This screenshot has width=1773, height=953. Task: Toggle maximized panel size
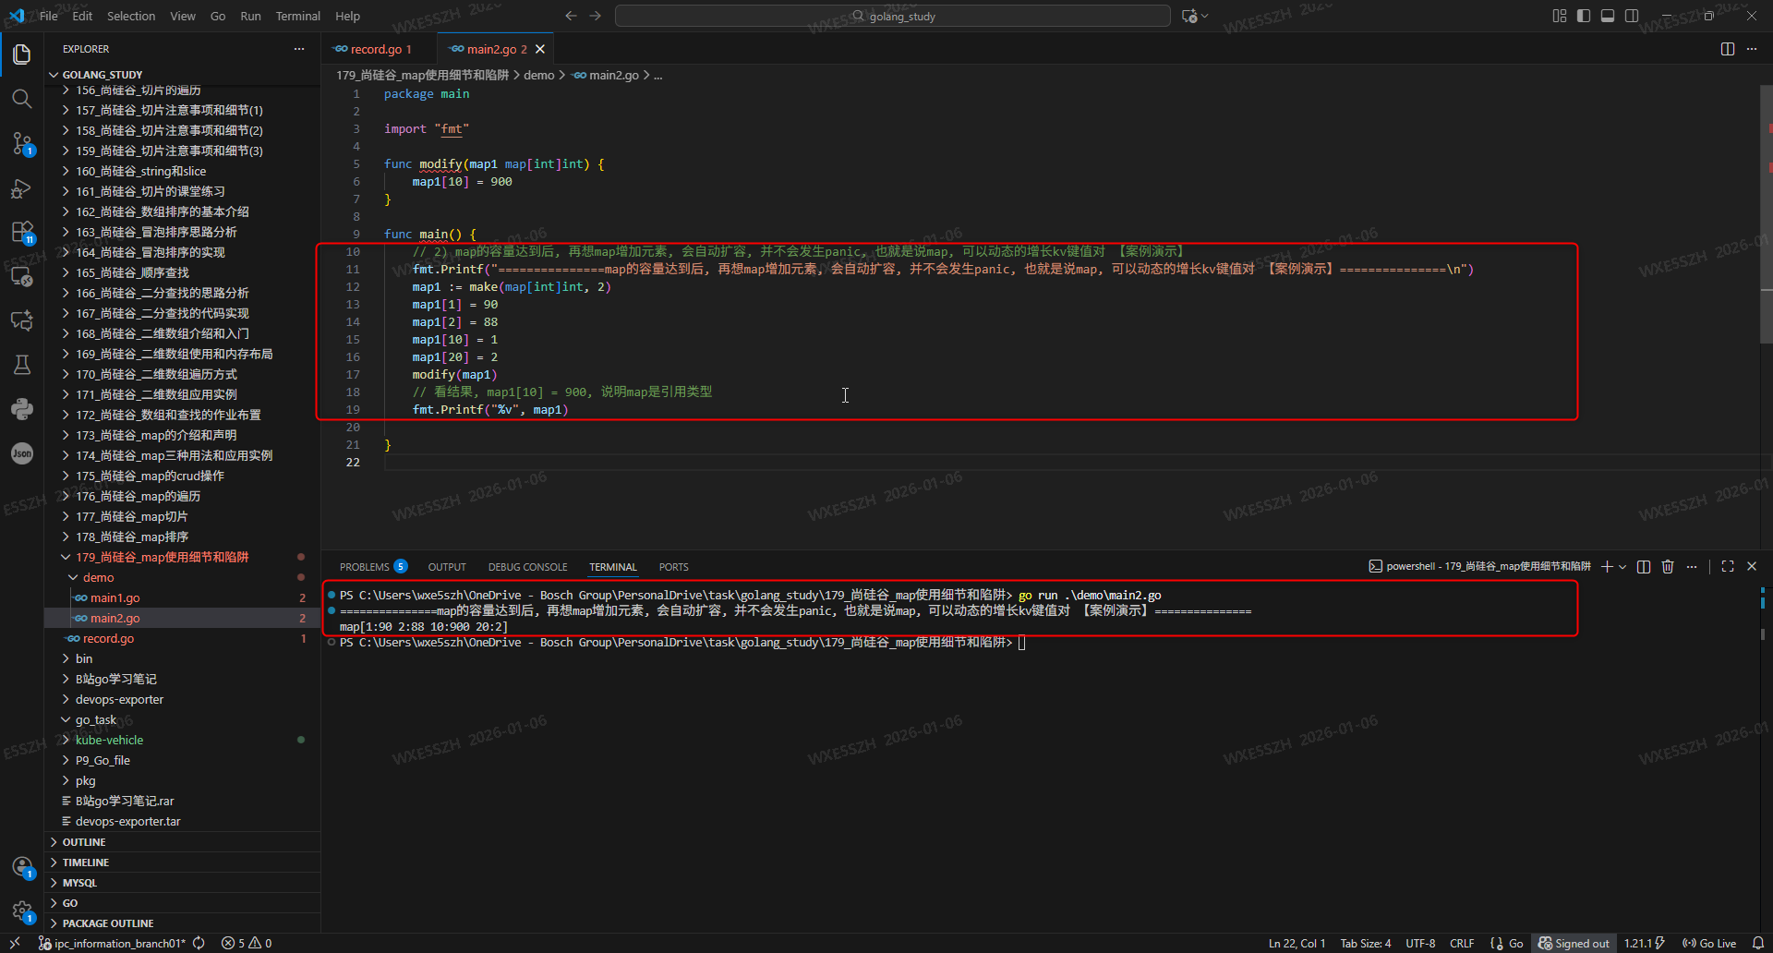1728,566
